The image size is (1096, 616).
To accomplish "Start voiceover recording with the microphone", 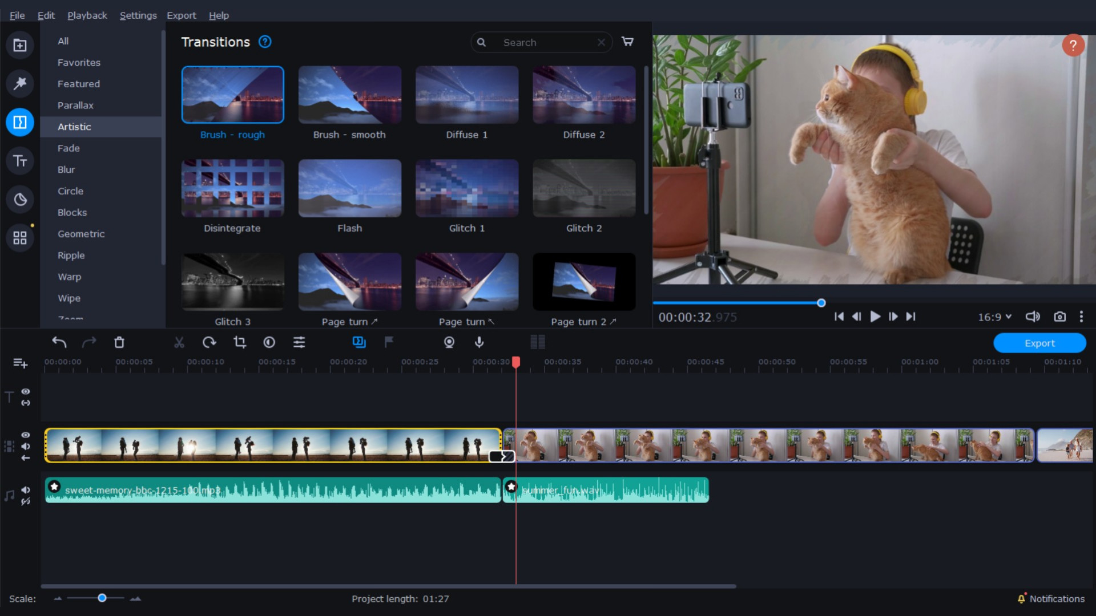I will tap(479, 342).
